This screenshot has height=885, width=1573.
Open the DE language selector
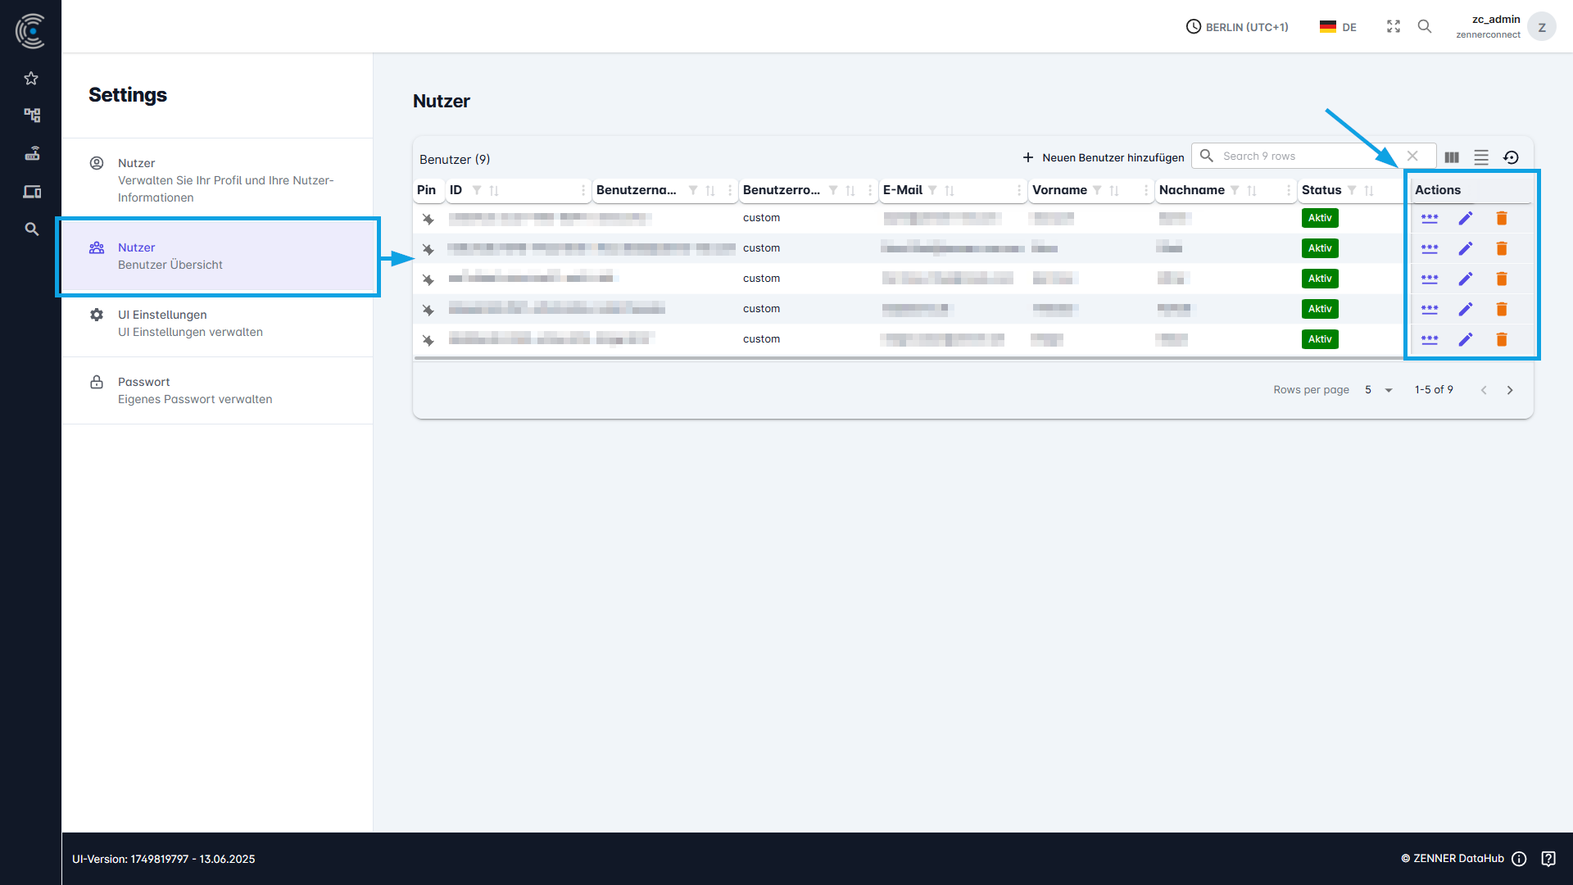(x=1337, y=26)
